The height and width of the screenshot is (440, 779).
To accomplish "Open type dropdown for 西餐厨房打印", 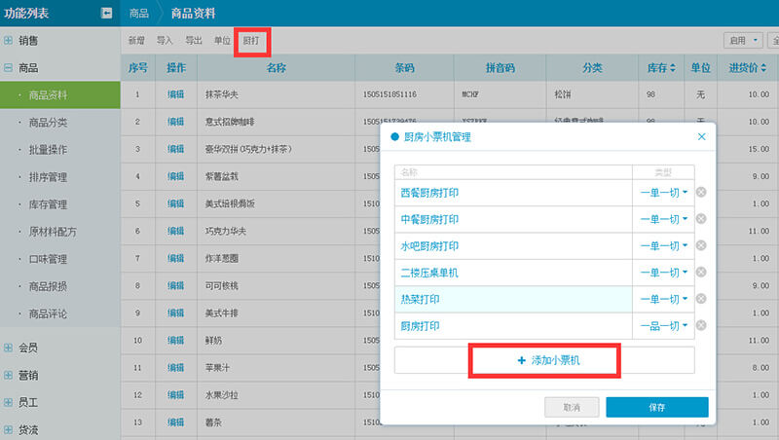I will pyautogui.click(x=663, y=193).
